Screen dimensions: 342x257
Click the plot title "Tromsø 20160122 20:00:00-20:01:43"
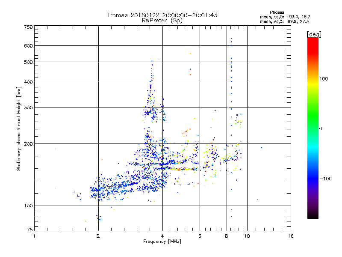click(162, 15)
